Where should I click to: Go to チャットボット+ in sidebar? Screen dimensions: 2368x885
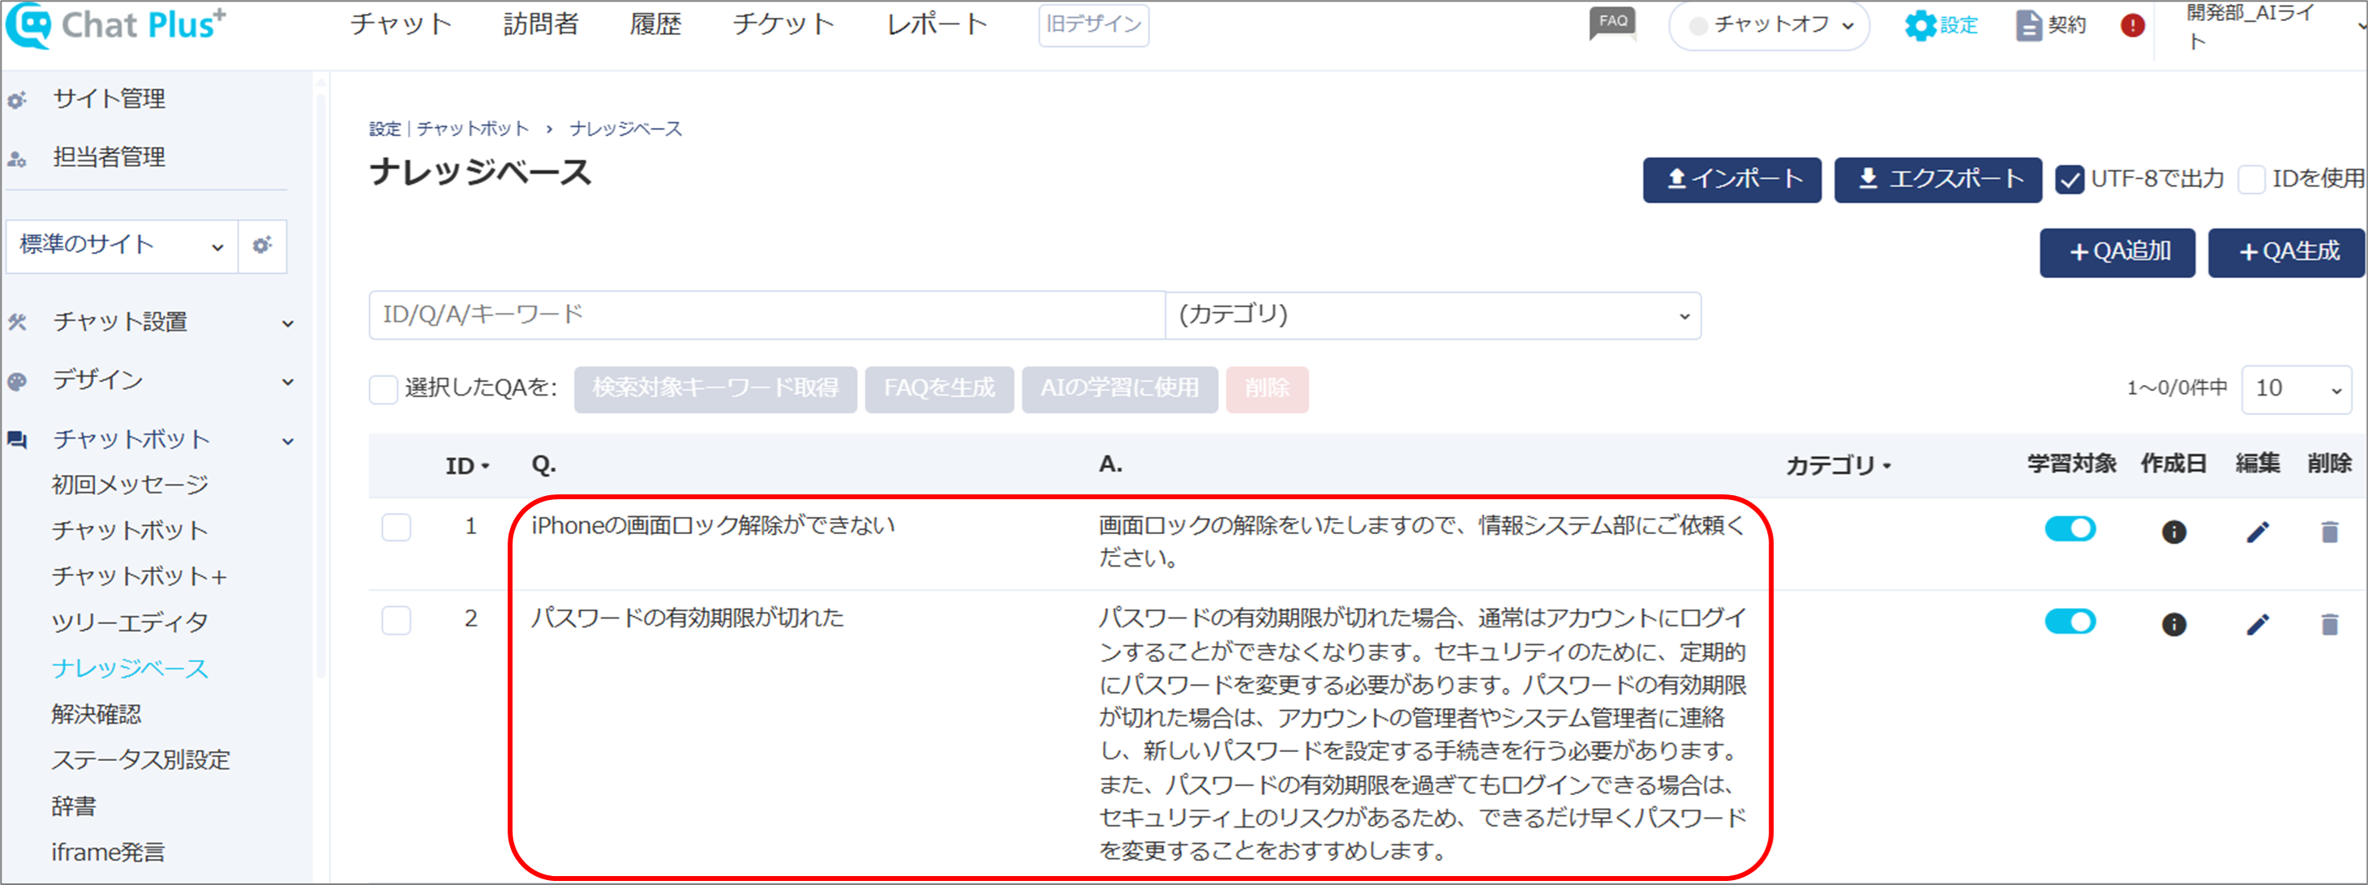coord(139,576)
